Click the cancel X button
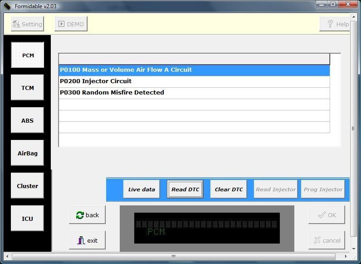361x264 pixels. 327,240
